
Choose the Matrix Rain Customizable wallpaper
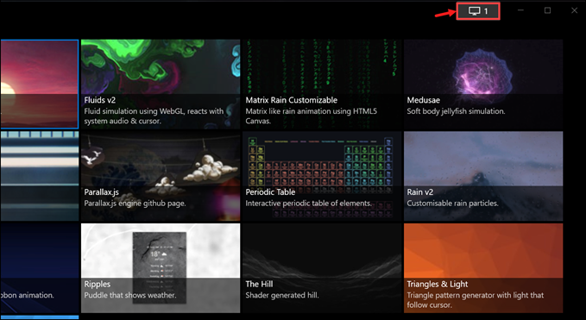(x=322, y=85)
